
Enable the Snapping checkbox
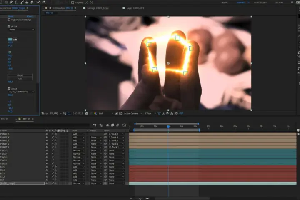tap(72, 2)
